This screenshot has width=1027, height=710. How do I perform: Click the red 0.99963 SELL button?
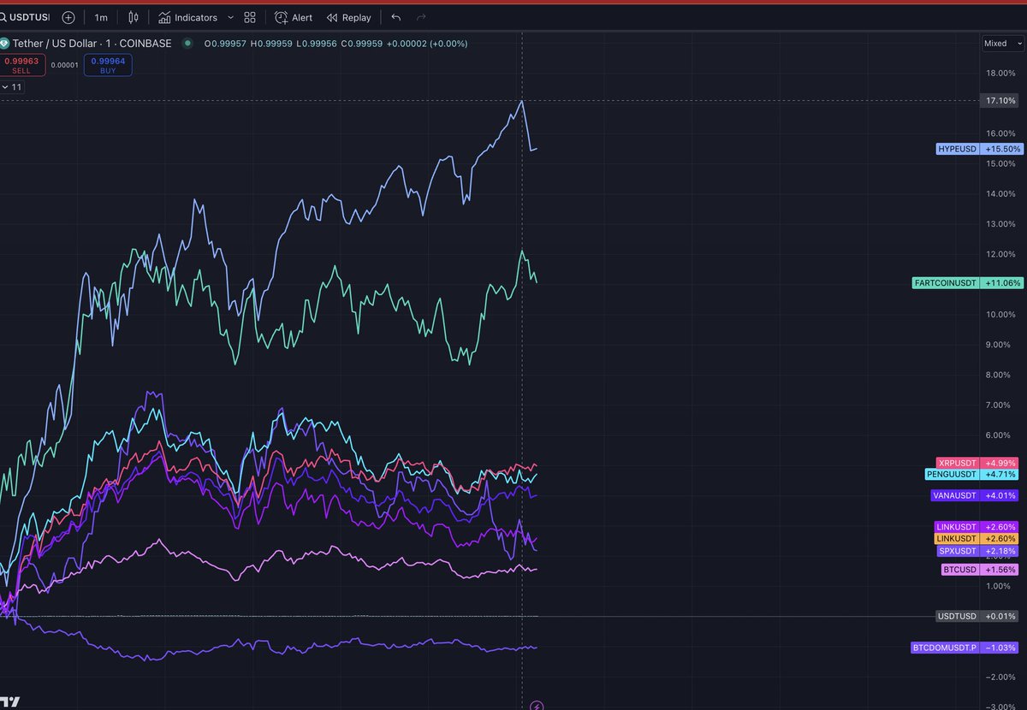coord(22,65)
